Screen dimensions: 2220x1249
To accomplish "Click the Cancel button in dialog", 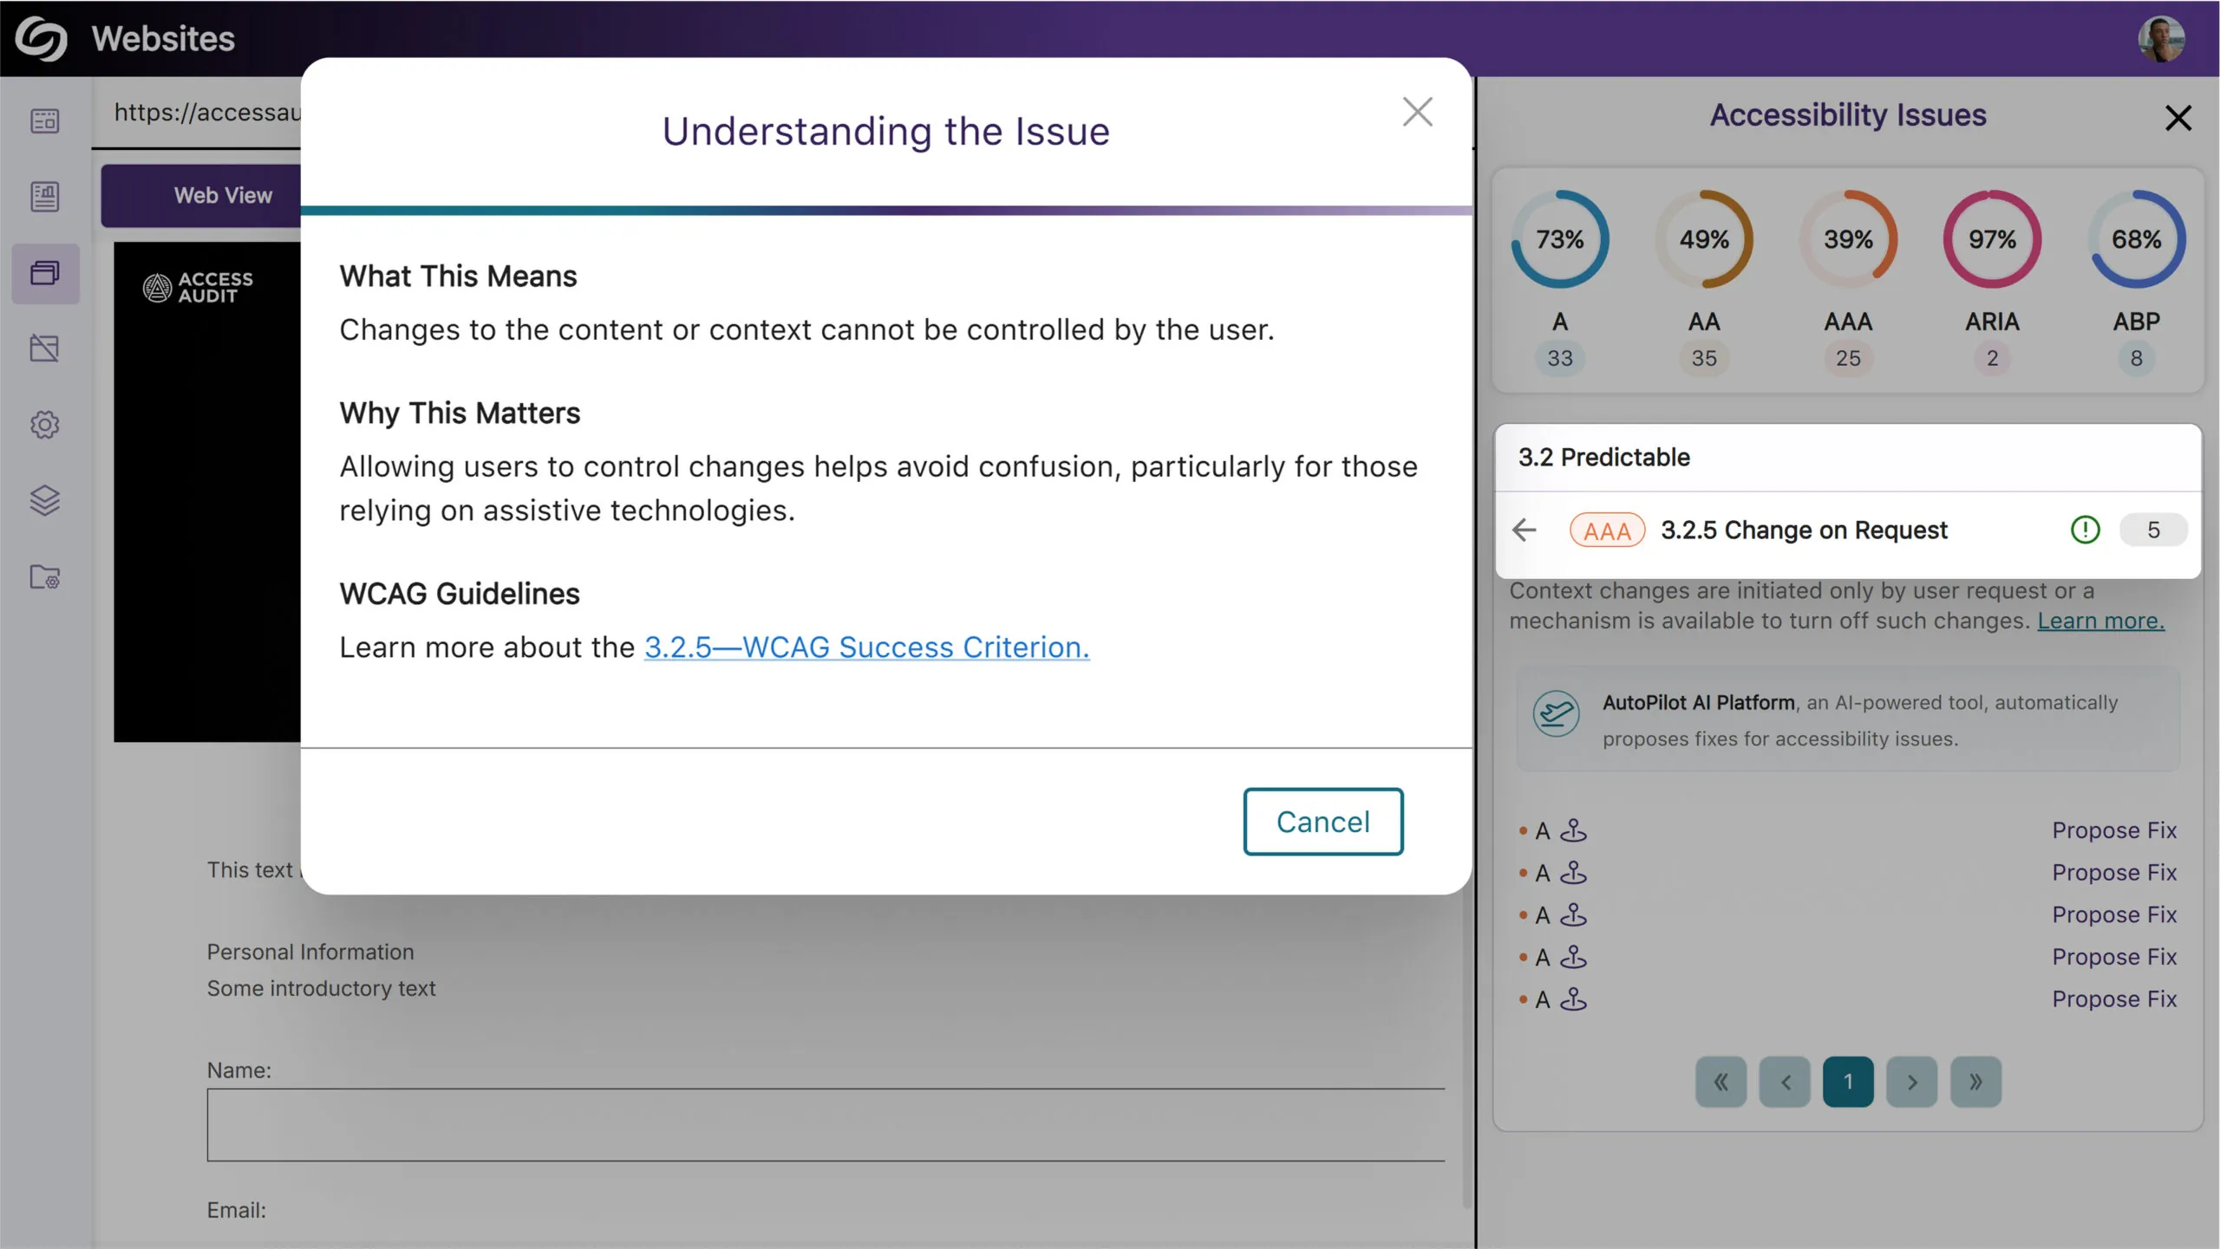I will pyautogui.click(x=1322, y=821).
